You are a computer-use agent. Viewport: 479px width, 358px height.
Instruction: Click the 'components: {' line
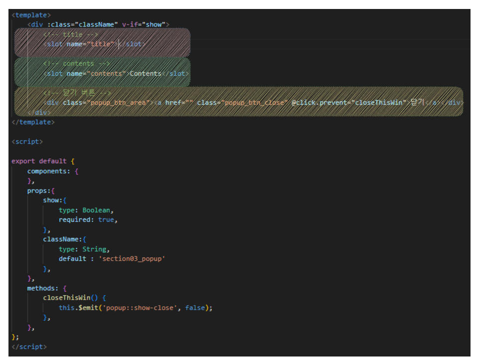tap(53, 172)
